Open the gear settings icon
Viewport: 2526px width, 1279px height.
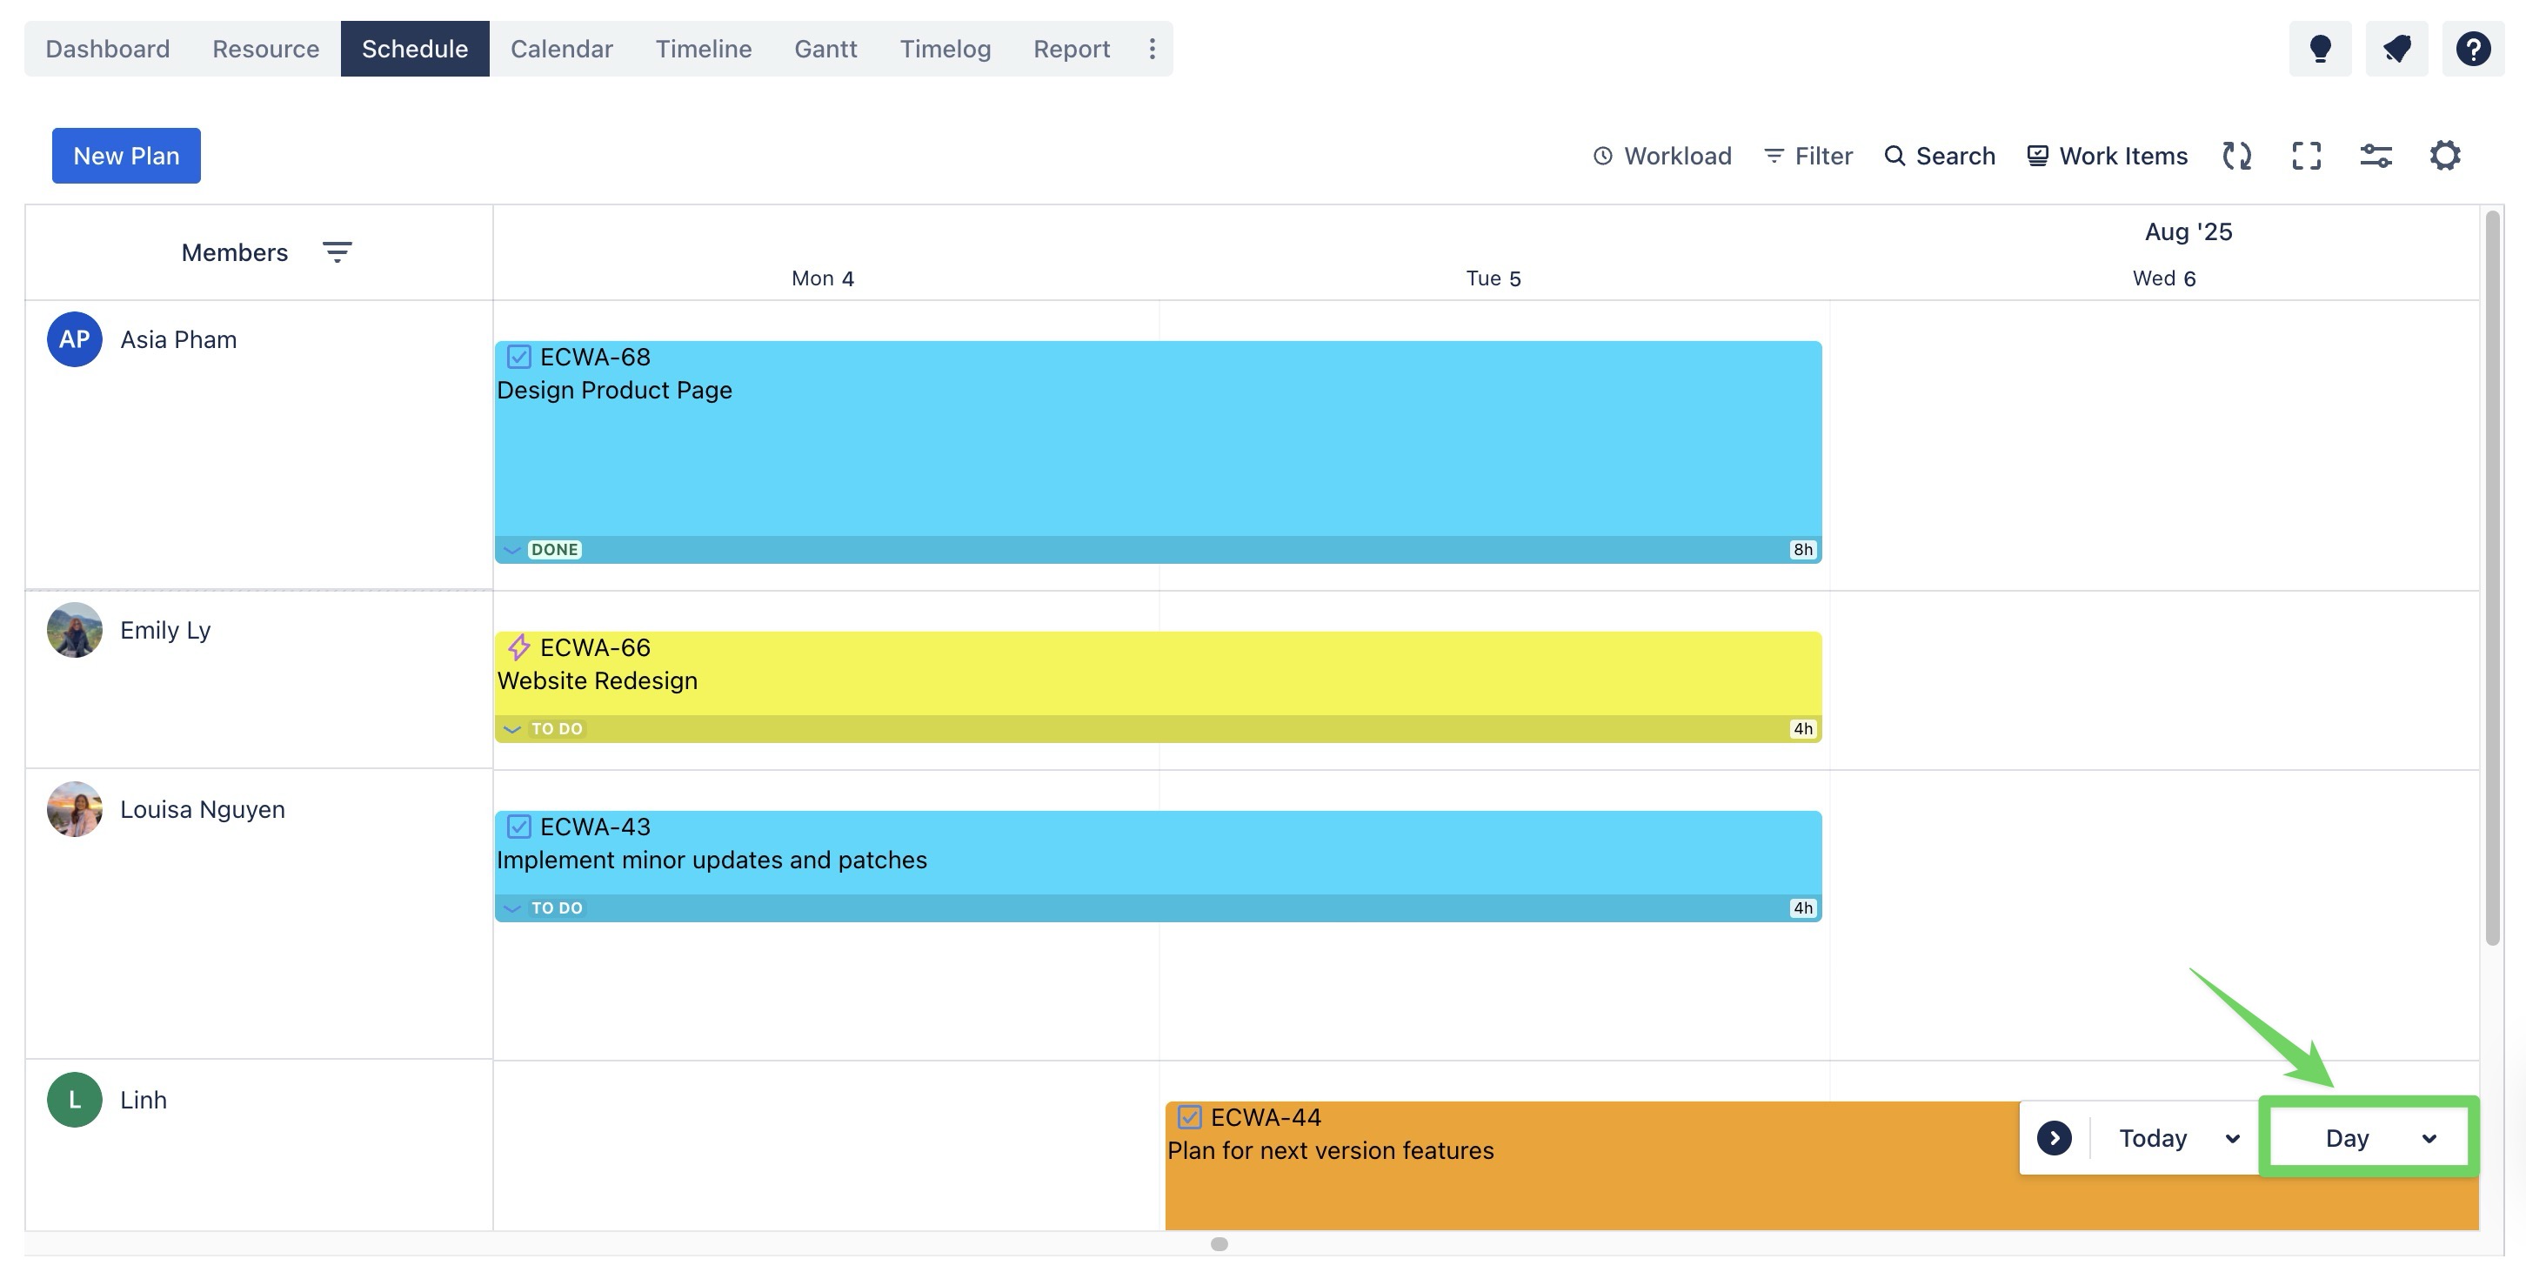pos(2444,156)
